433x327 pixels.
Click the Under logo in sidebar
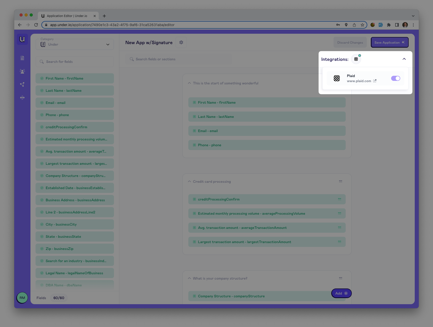(x=22, y=39)
